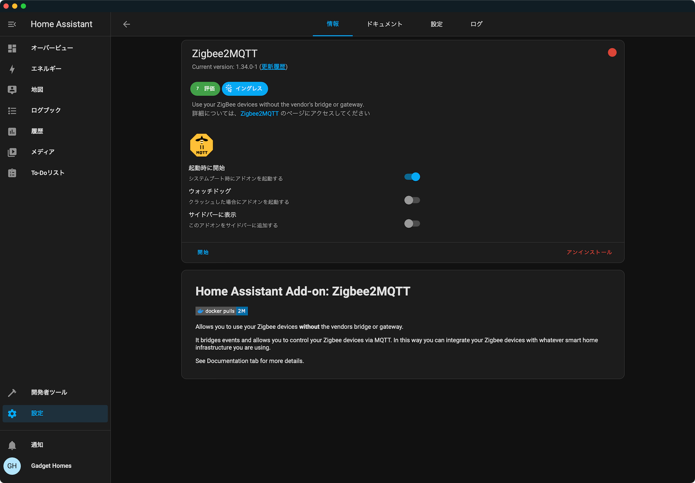695x483 pixels.
Task: Click the 開発者ツール sidebar label
Action: [x=49, y=392]
